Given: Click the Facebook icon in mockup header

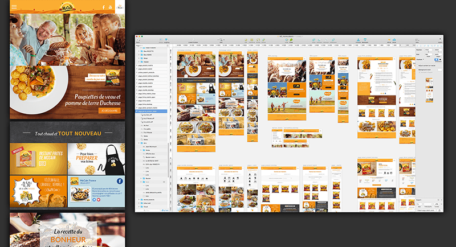Looking at the screenshot, I should 104,7.
